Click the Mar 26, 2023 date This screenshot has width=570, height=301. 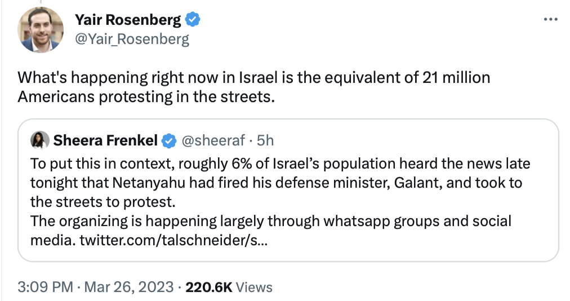[129, 287]
